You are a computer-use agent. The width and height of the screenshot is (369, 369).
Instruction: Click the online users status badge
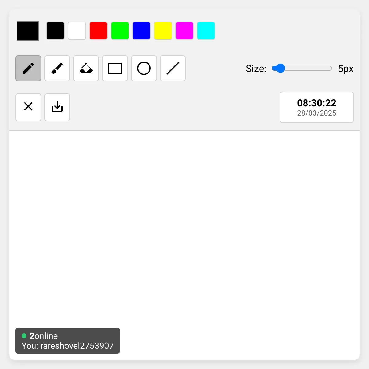[x=68, y=341]
